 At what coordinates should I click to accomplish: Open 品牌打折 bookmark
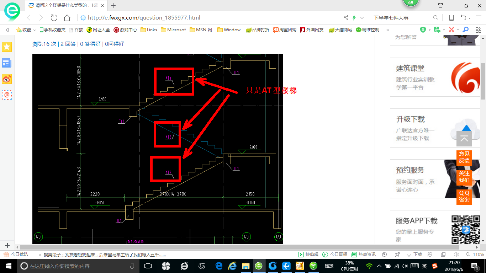pyautogui.click(x=258, y=30)
